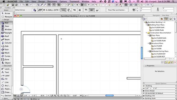Select the Section tool
This screenshot has height=100, width=177.
click(x=6, y=96)
